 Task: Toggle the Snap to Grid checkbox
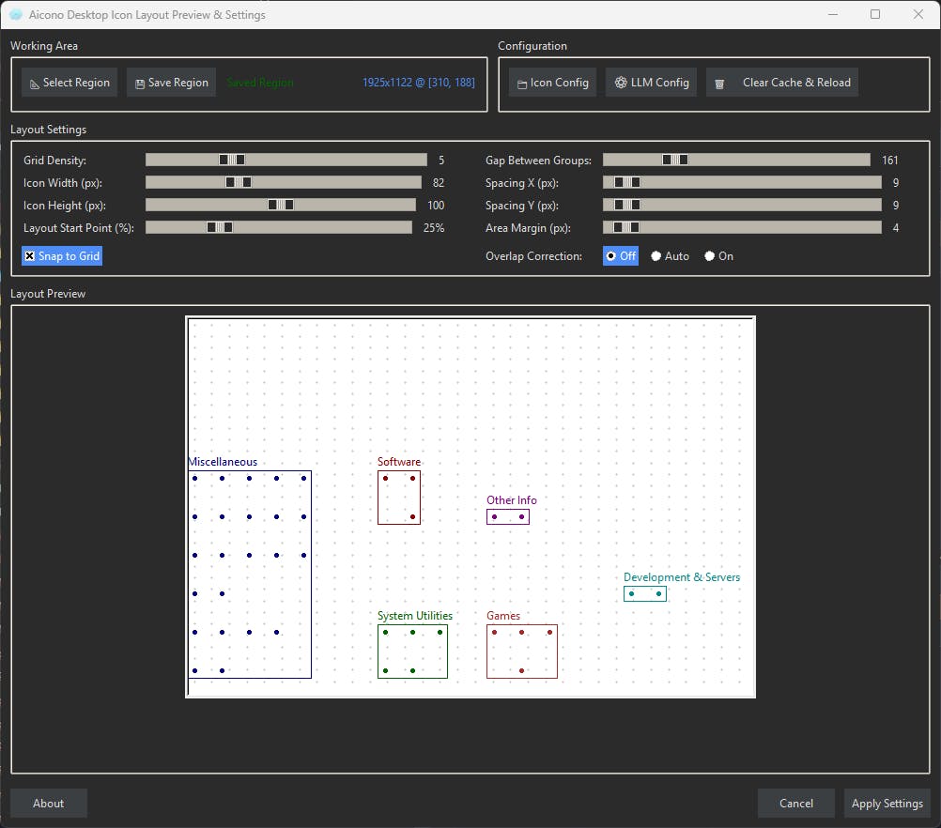pyautogui.click(x=62, y=256)
